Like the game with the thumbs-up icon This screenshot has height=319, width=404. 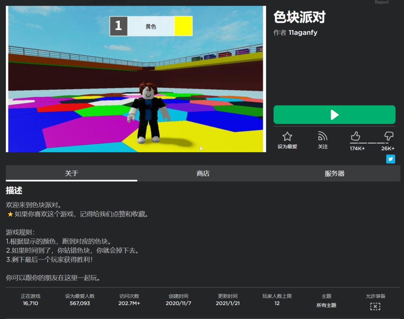click(355, 137)
